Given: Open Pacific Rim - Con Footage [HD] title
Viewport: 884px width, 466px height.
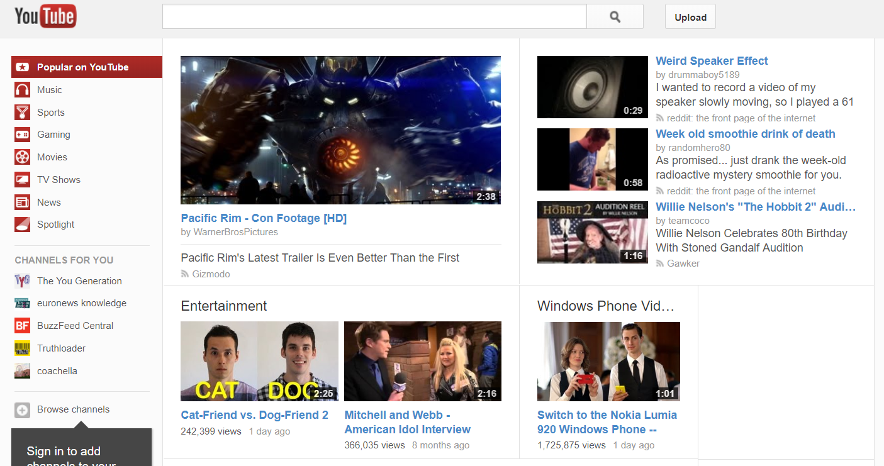Looking at the screenshot, I should [264, 218].
